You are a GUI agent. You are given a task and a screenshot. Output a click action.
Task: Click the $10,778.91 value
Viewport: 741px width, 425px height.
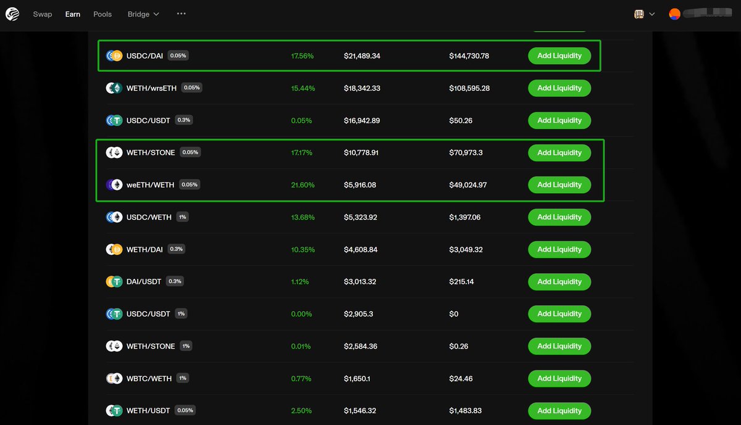[361, 153]
